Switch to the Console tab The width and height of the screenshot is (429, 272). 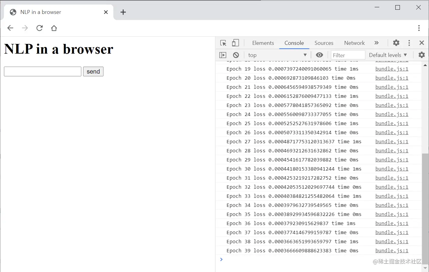(294, 43)
